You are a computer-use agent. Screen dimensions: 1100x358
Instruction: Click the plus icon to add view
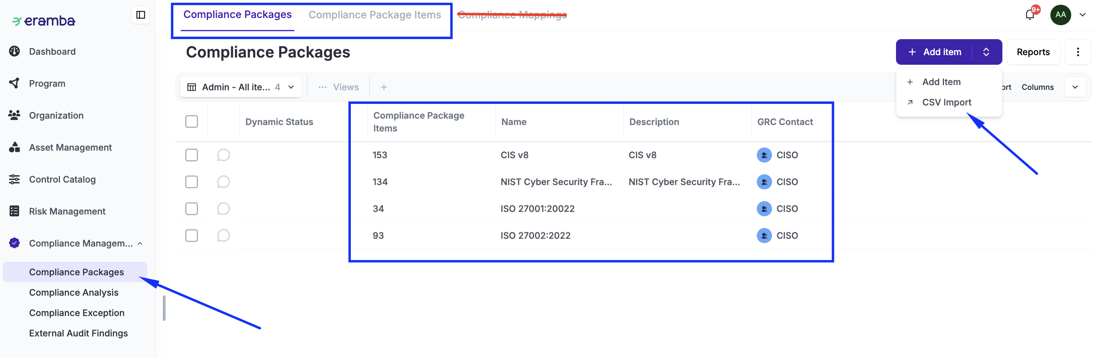[x=384, y=87]
